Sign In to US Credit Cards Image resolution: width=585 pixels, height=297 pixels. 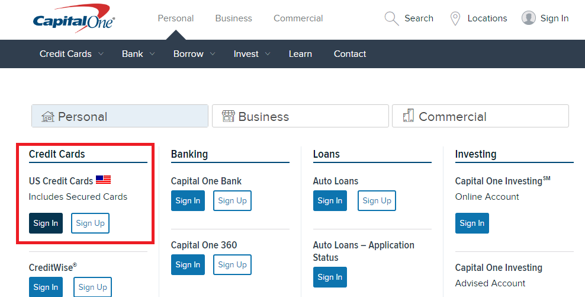[x=46, y=223]
